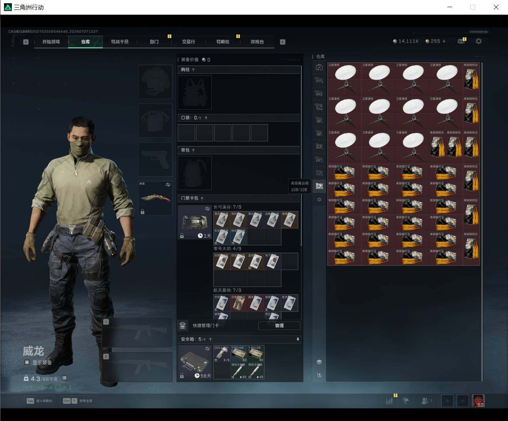The height and width of the screenshot is (421, 508).
Task: Click the warehouse vertical scrollbar
Action: [482, 221]
